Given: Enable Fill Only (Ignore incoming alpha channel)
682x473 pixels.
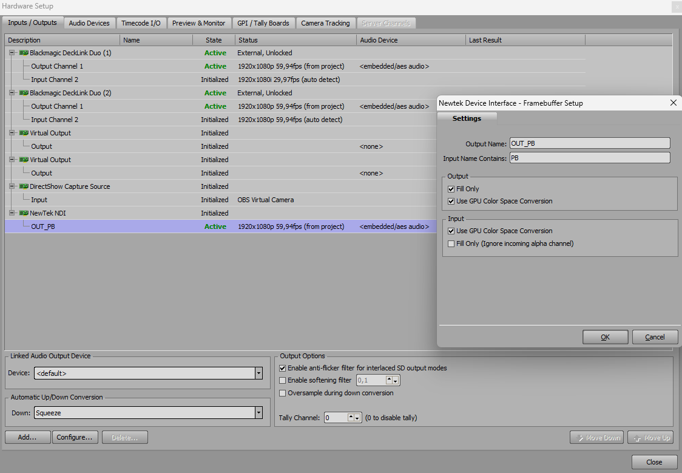Looking at the screenshot, I should pyautogui.click(x=451, y=243).
